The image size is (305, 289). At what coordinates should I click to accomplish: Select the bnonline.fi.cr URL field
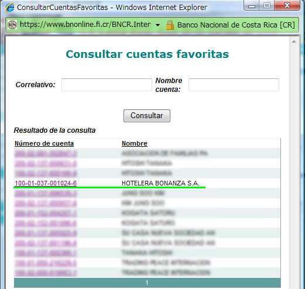85,25
